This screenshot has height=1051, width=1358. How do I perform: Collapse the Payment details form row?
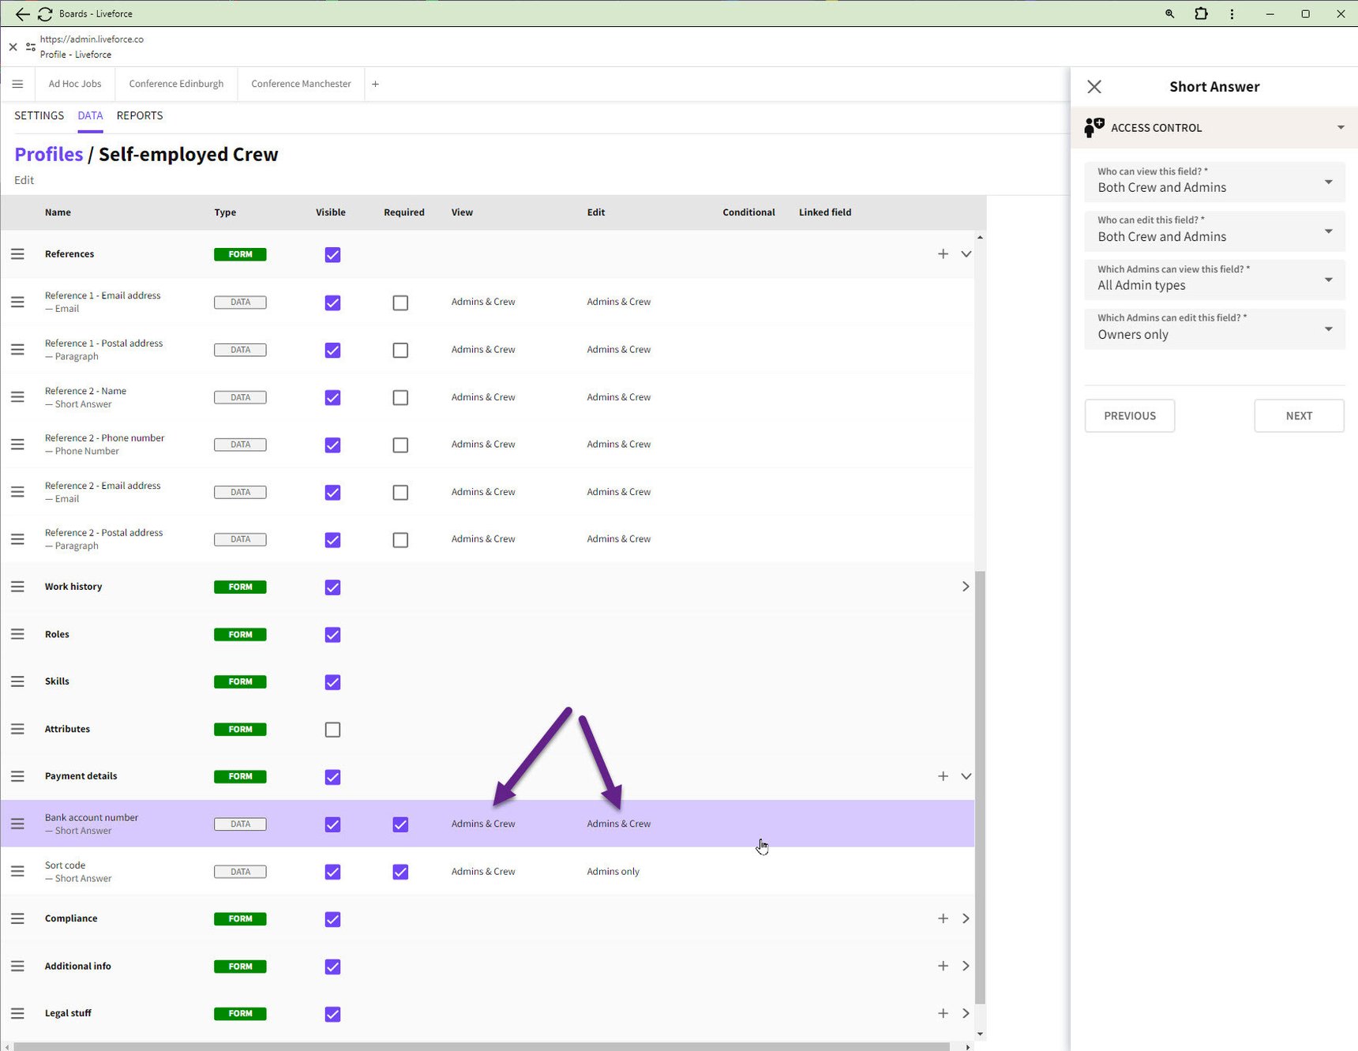966,776
